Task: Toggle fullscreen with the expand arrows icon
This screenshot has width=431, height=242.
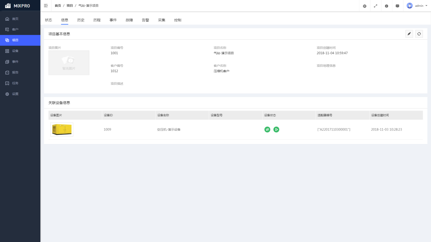Action: pyautogui.click(x=375, y=6)
